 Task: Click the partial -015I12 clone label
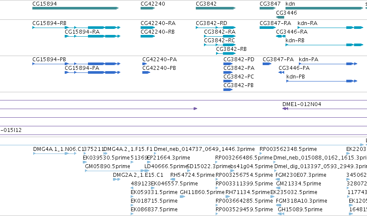click(11, 130)
